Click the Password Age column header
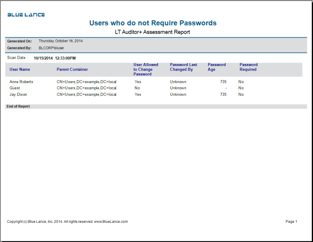The width and height of the screenshot is (313, 242). 216,67
